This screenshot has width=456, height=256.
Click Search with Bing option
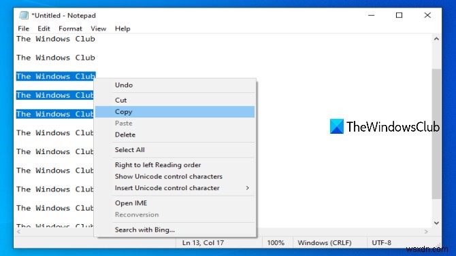[x=175, y=230]
